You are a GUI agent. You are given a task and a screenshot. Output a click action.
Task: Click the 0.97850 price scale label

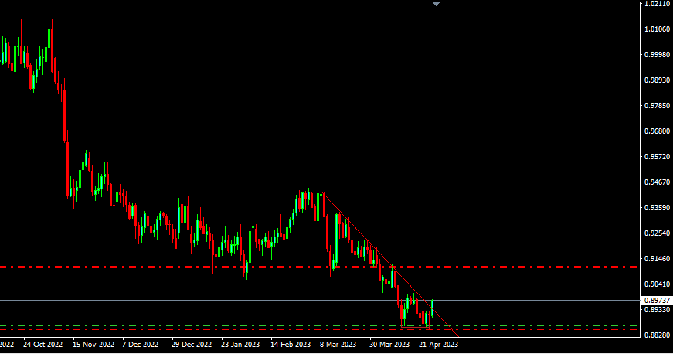657,106
